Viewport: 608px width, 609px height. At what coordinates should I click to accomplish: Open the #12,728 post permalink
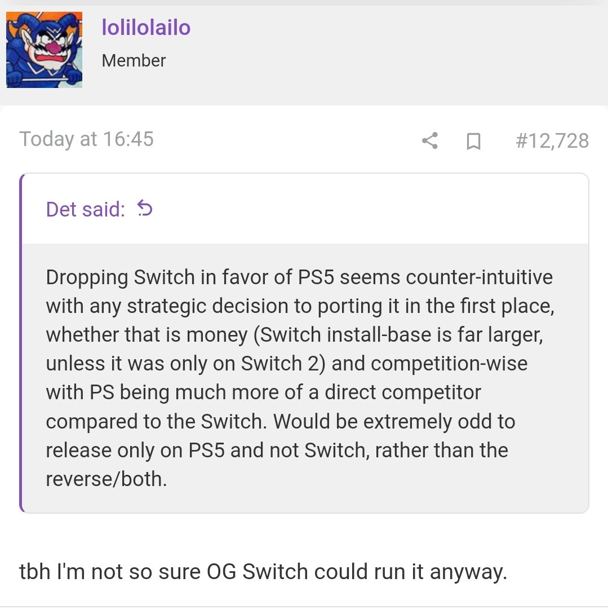[552, 140]
